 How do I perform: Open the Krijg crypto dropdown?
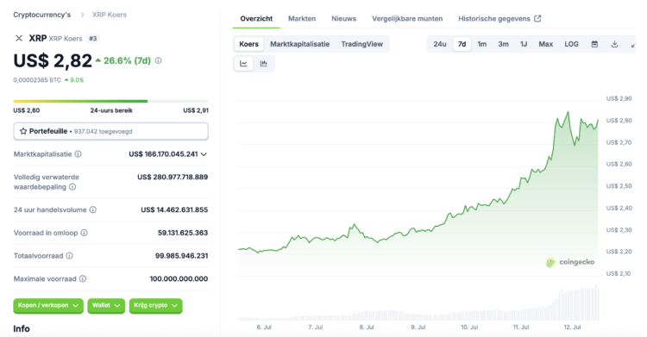coord(155,306)
